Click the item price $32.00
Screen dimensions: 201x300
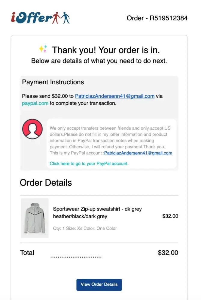pyautogui.click(x=170, y=216)
